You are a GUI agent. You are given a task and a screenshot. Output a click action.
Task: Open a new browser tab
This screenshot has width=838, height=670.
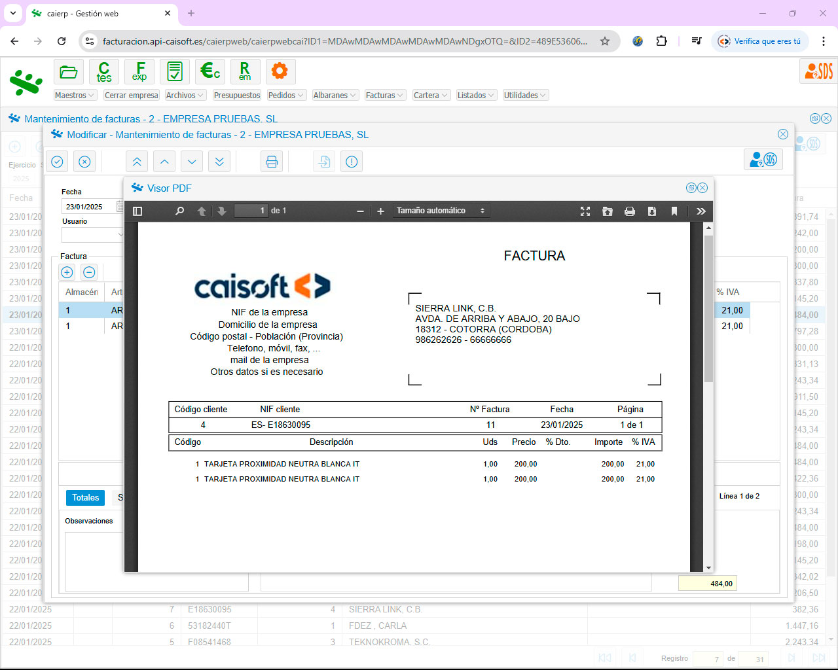point(191,13)
